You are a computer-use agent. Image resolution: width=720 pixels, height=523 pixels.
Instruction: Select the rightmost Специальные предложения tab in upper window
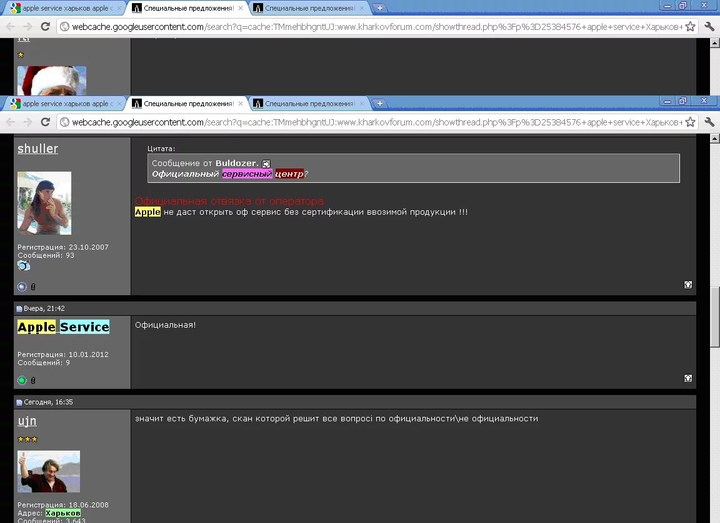point(309,8)
